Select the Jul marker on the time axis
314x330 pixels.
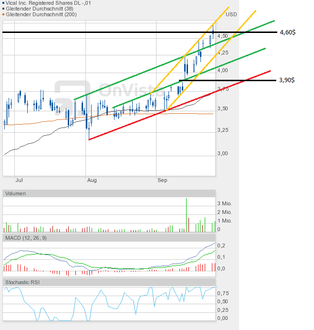(20, 181)
